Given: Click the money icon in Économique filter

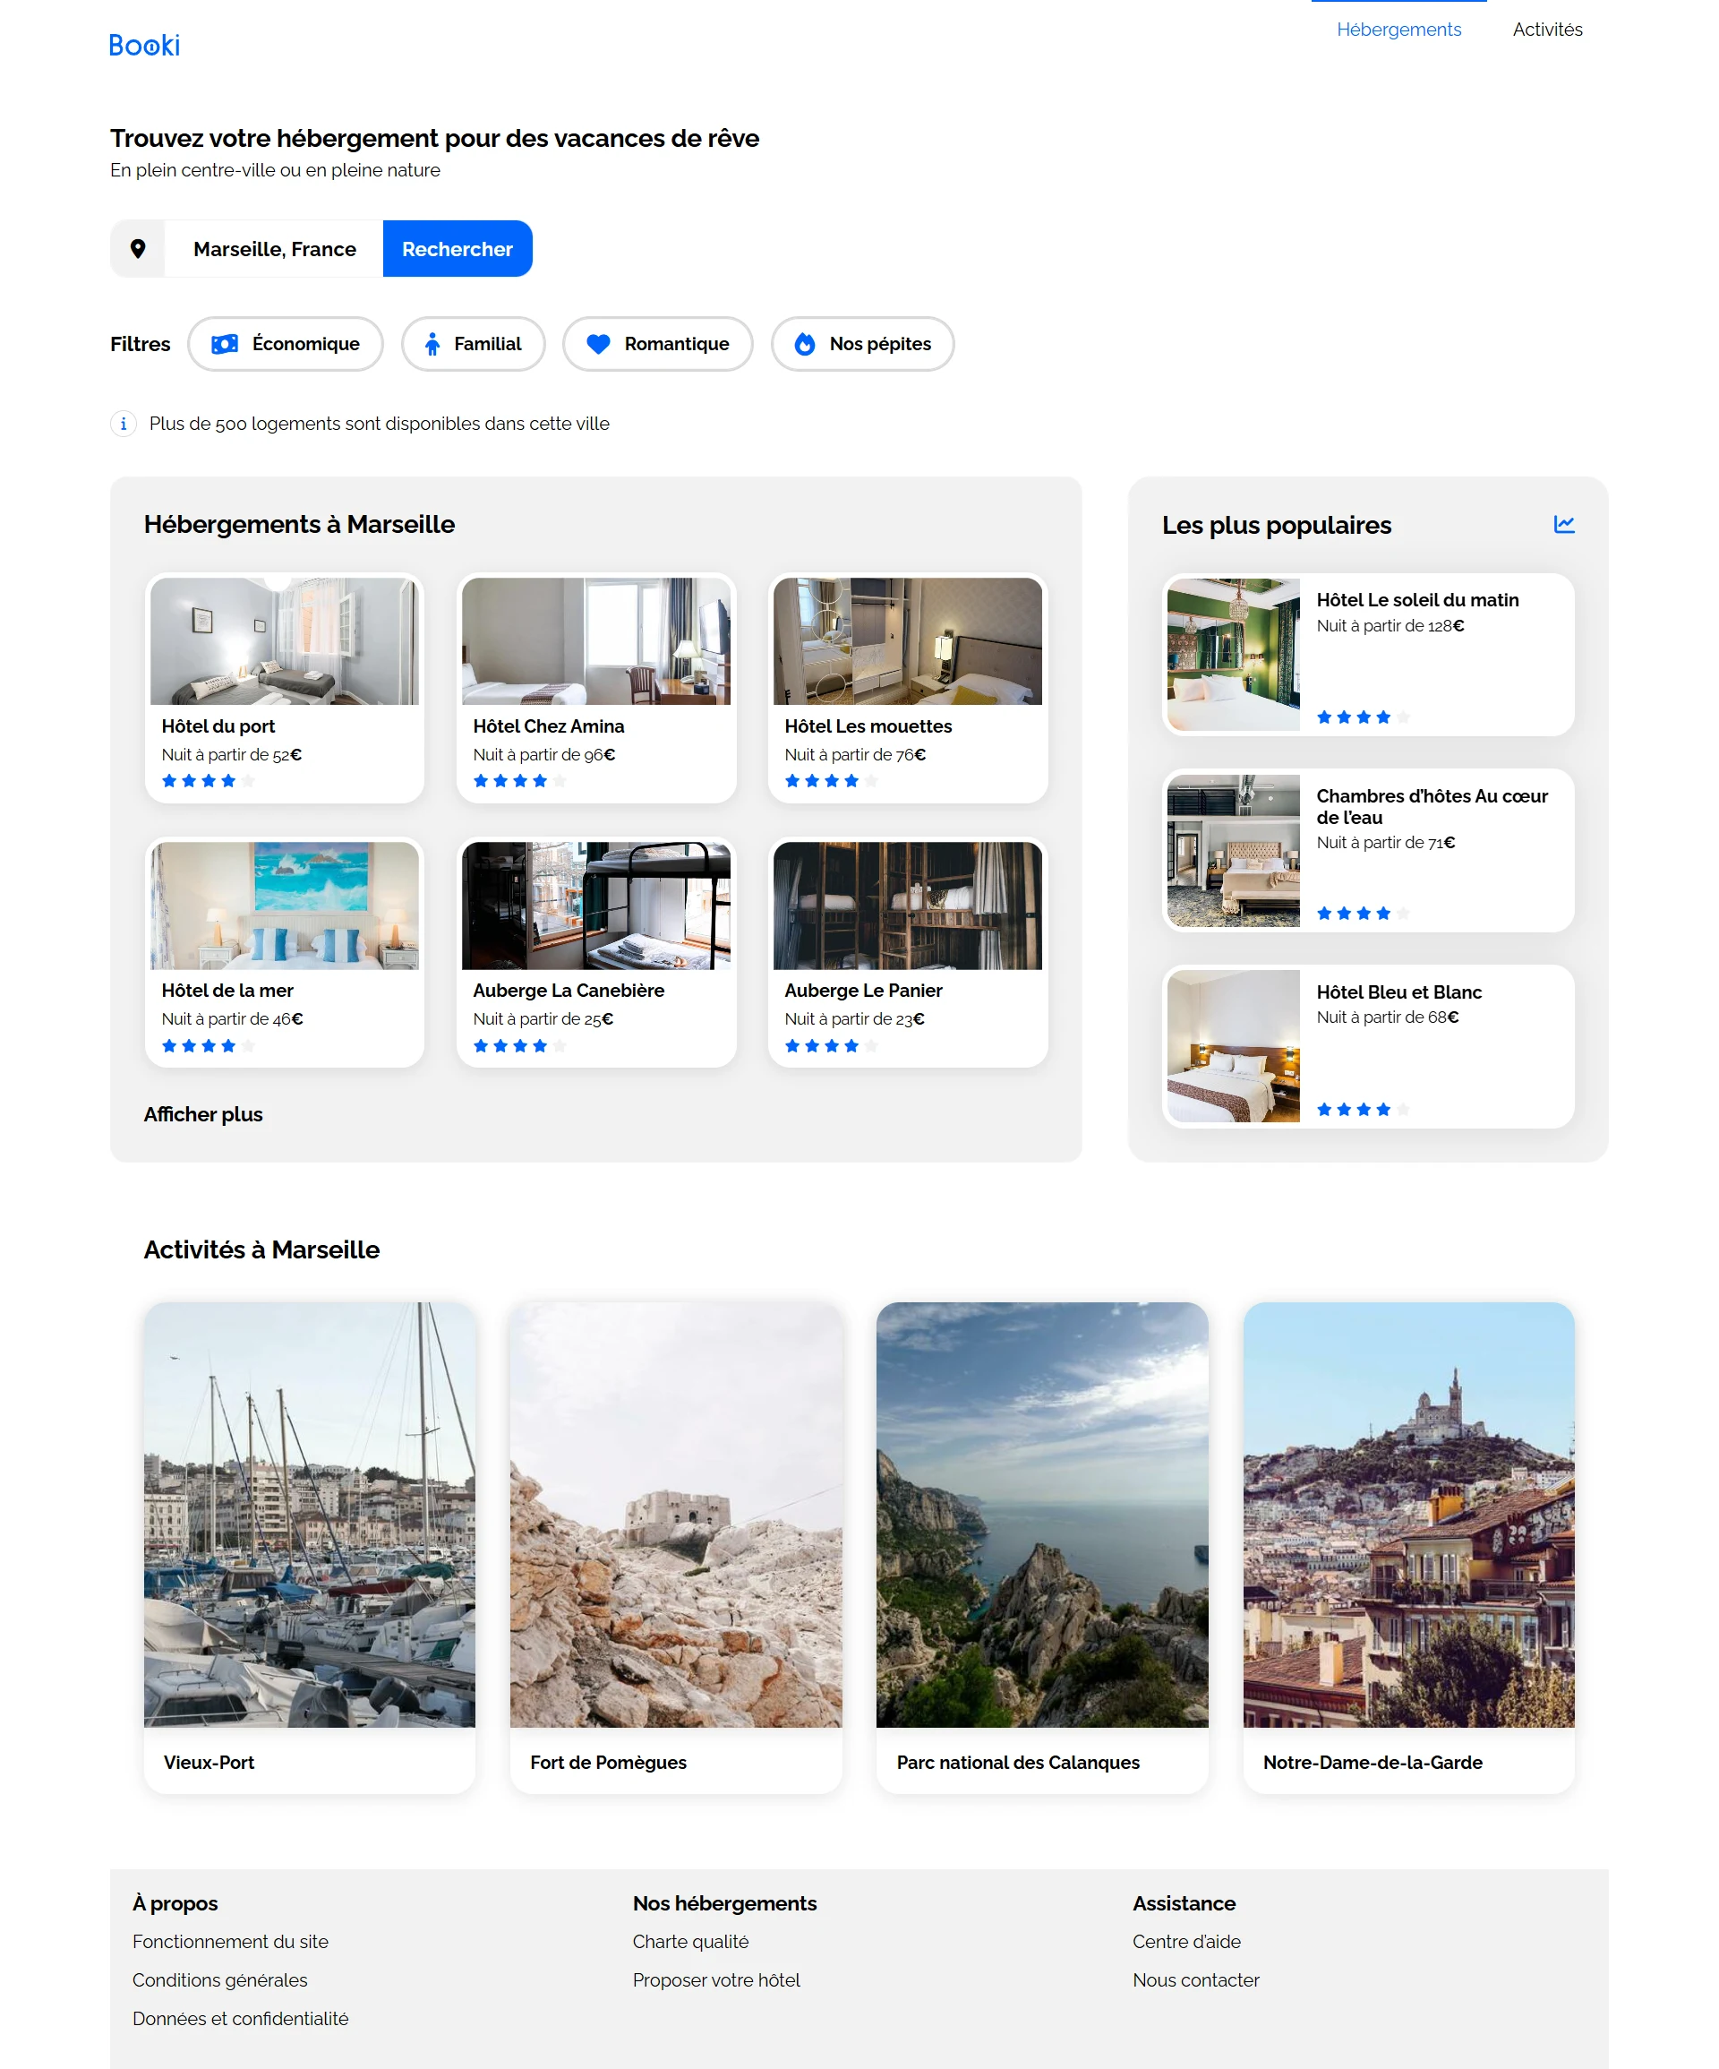Looking at the screenshot, I should coord(225,344).
